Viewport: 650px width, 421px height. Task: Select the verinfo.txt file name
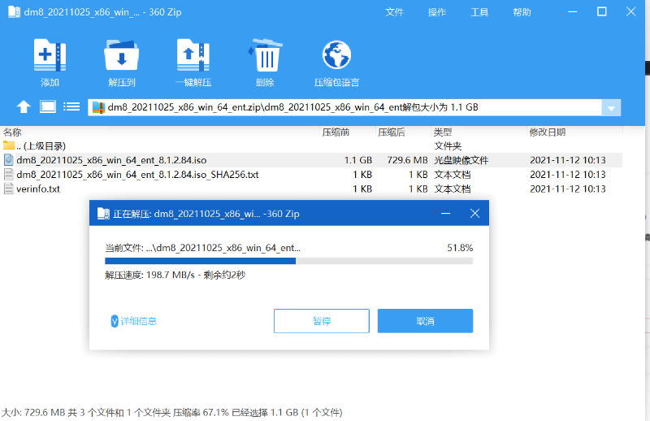click(x=38, y=189)
